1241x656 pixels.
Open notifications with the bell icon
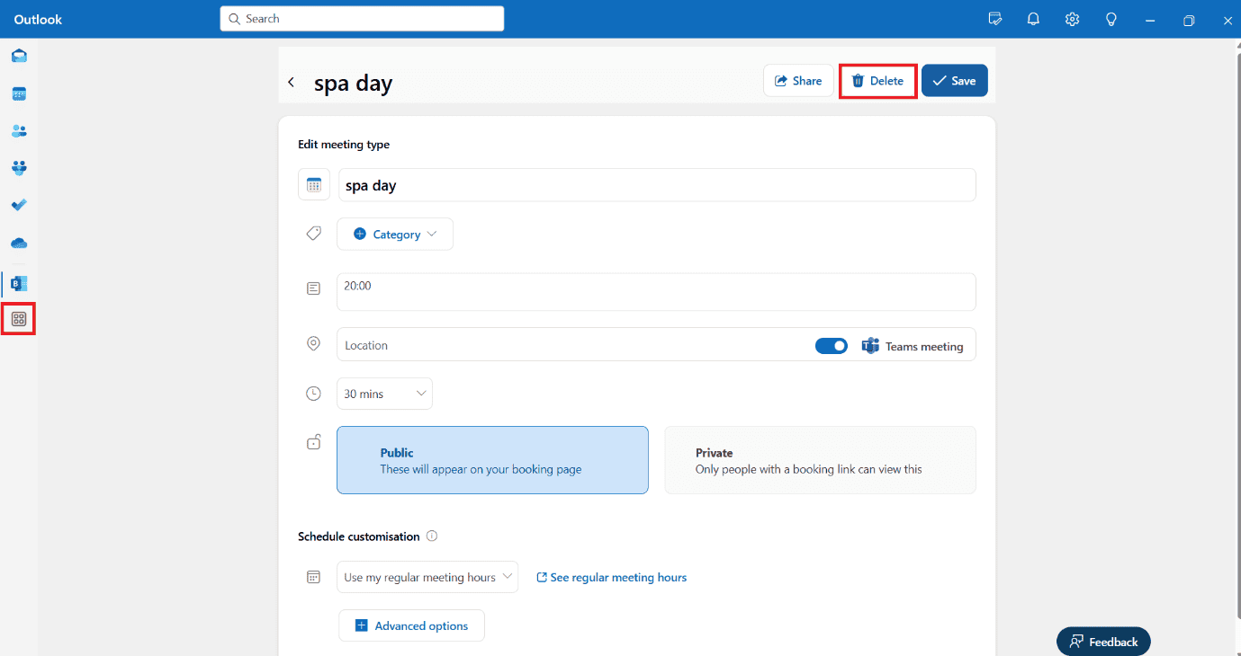(x=1032, y=18)
